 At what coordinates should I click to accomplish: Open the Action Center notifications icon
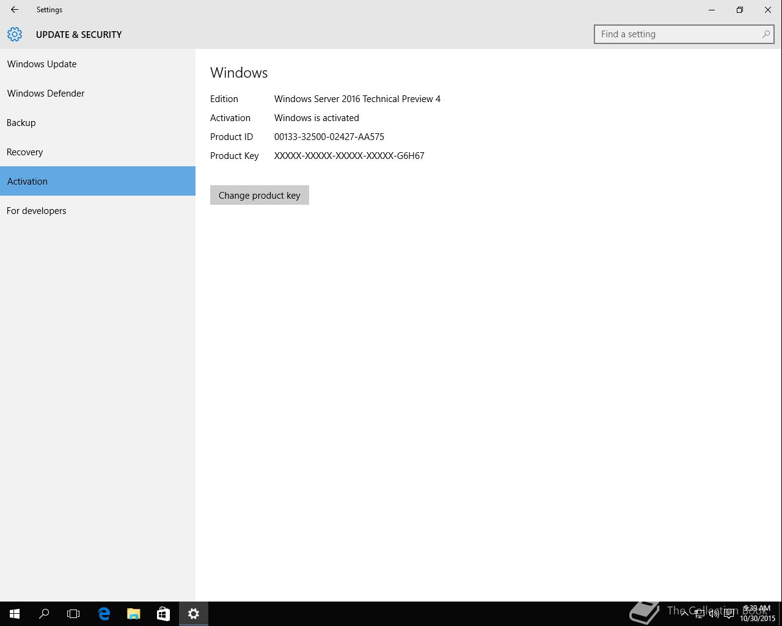click(729, 614)
